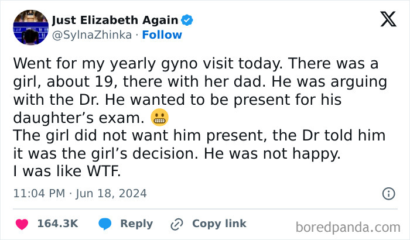The width and height of the screenshot is (410, 240).
Task: Open the author's profile picture
Action: click(x=30, y=28)
